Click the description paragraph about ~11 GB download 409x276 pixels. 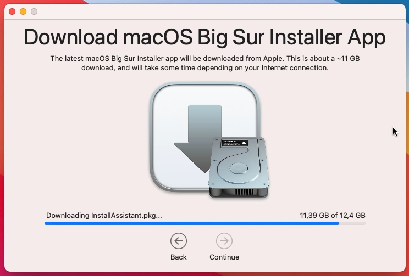pyautogui.click(x=204, y=63)
